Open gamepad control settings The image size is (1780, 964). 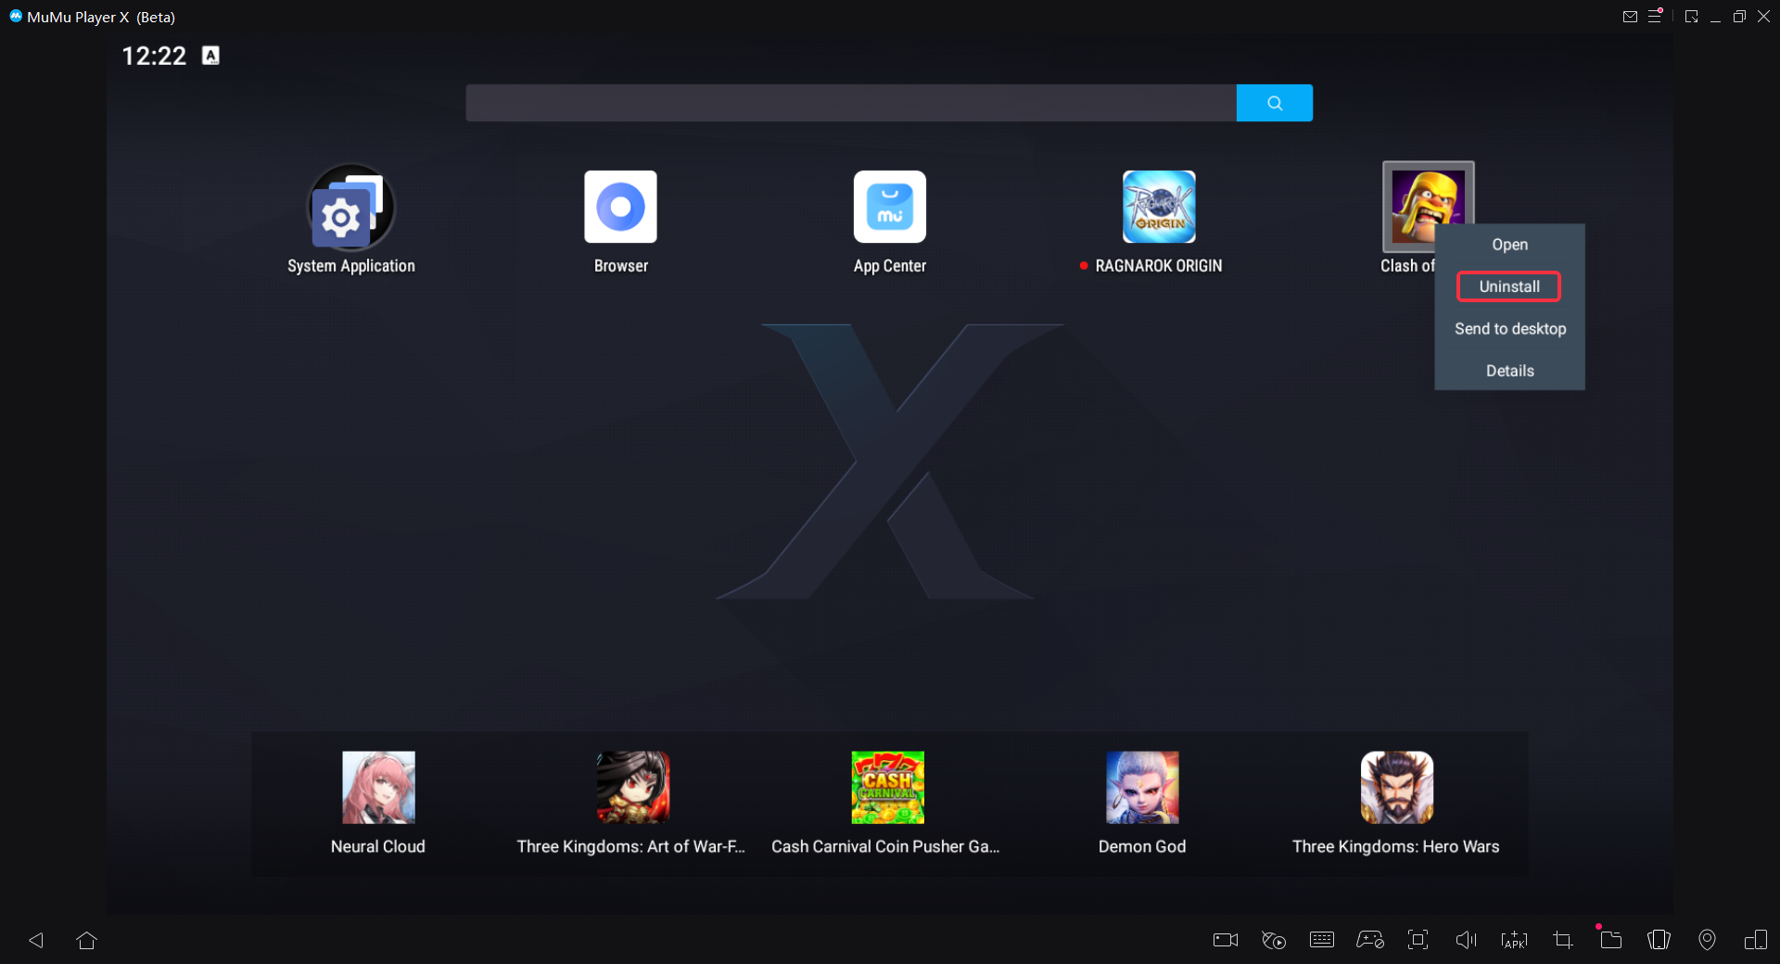click(x=1370, y=940)
